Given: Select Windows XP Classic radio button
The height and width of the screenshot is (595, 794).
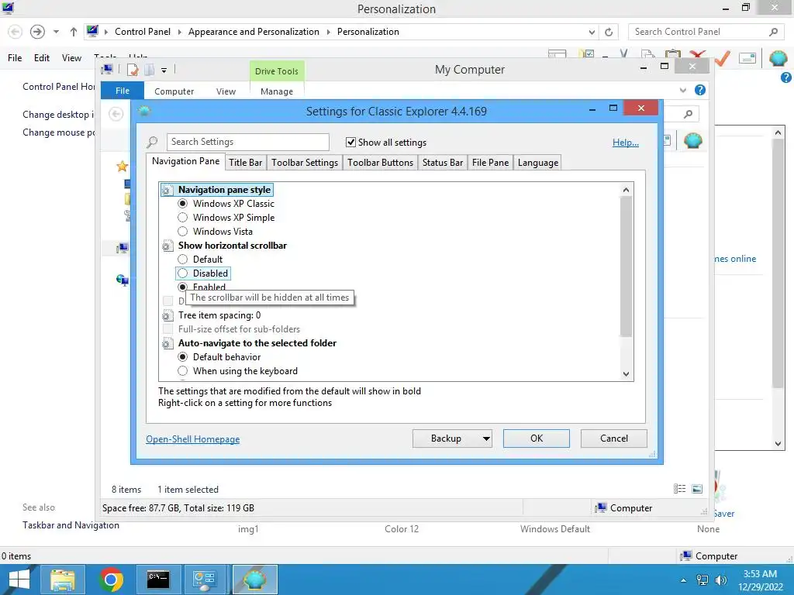Looking at the screenshot, I should pos(183,204).
